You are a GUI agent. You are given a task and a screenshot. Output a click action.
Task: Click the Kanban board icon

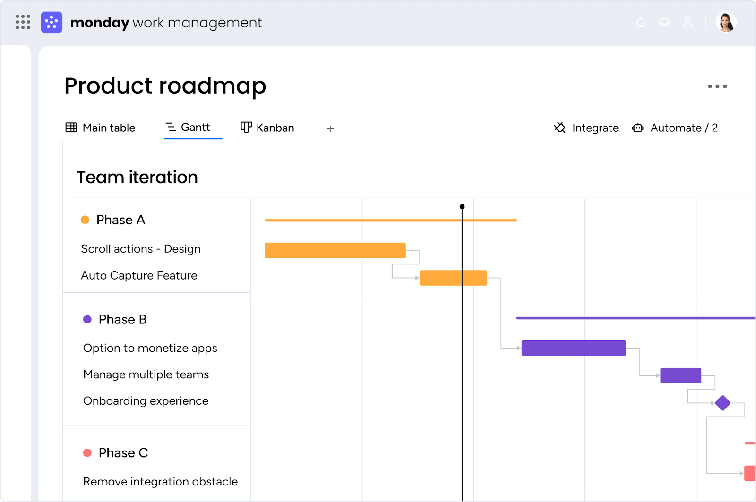tap(246, 128)
